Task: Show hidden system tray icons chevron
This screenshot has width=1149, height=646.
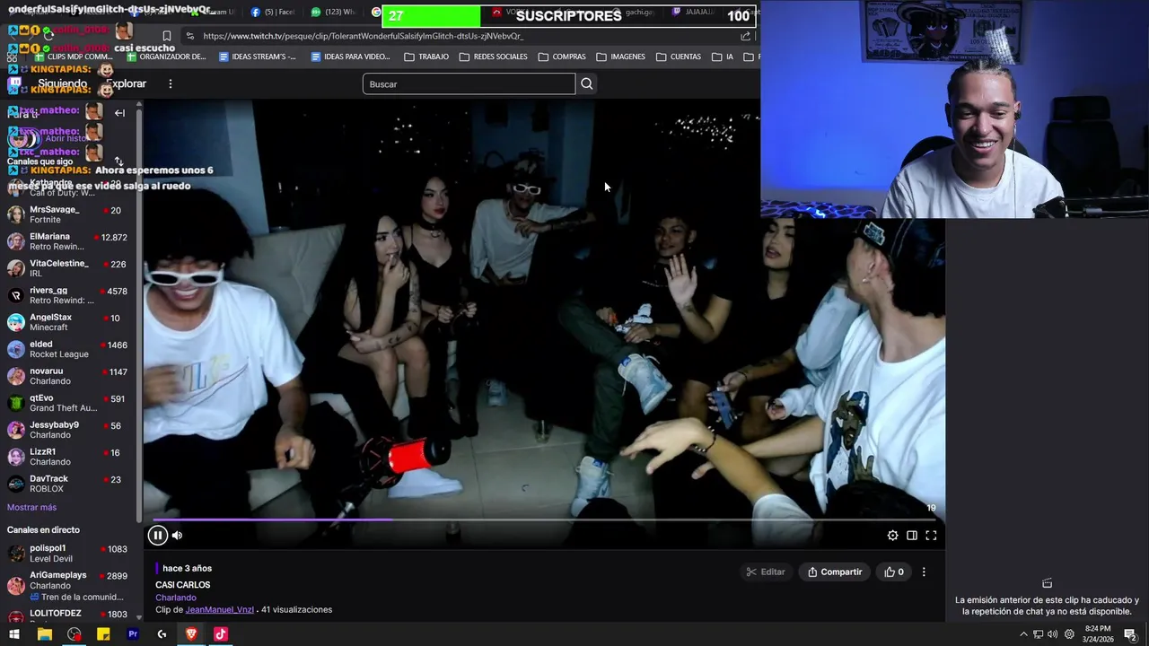Action: pyautogui.click(x=1023, y=634)
